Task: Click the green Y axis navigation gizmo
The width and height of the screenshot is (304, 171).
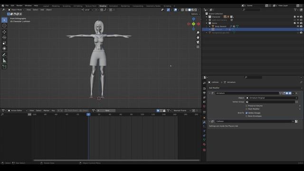Action: pos(193,24)
